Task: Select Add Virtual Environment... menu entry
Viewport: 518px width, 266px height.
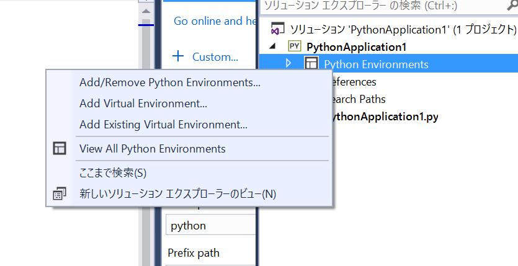Action: [143, 104]
